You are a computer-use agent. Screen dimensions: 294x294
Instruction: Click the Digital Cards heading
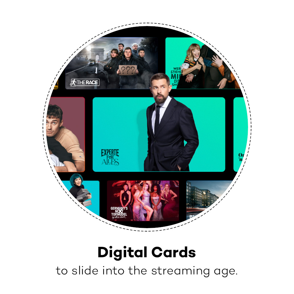[x=147, y=253]
